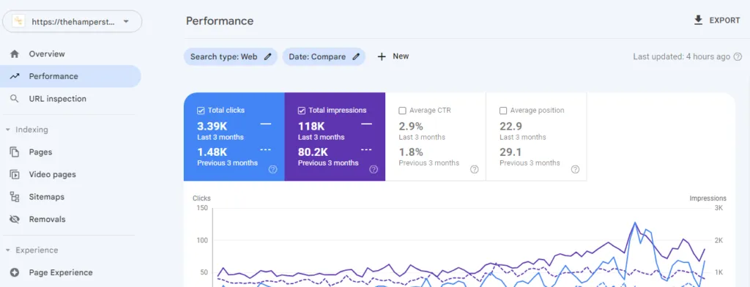750x287 pixels.
Task: Click the 2.9% average CTR value
Action: coord(411,126)
